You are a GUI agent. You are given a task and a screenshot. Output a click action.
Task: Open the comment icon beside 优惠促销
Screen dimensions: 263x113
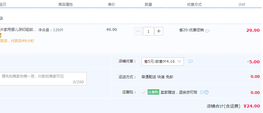click(x=207, y=31)
